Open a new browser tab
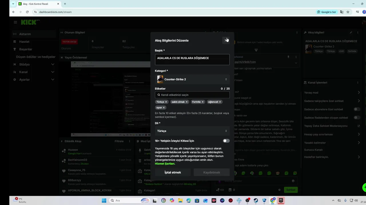This screenshot has width=366, height=205. 65,4
